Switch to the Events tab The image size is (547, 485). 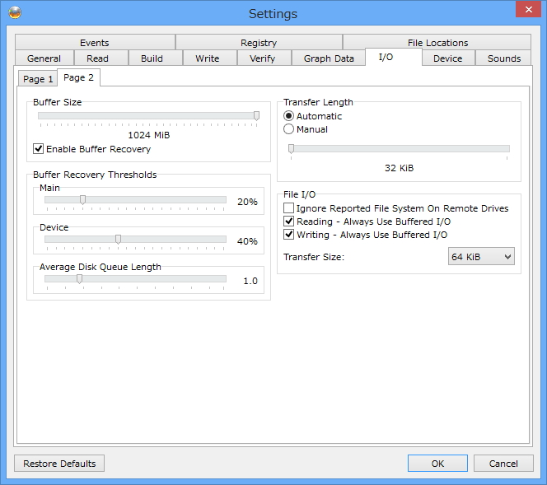tap(95, 43)
